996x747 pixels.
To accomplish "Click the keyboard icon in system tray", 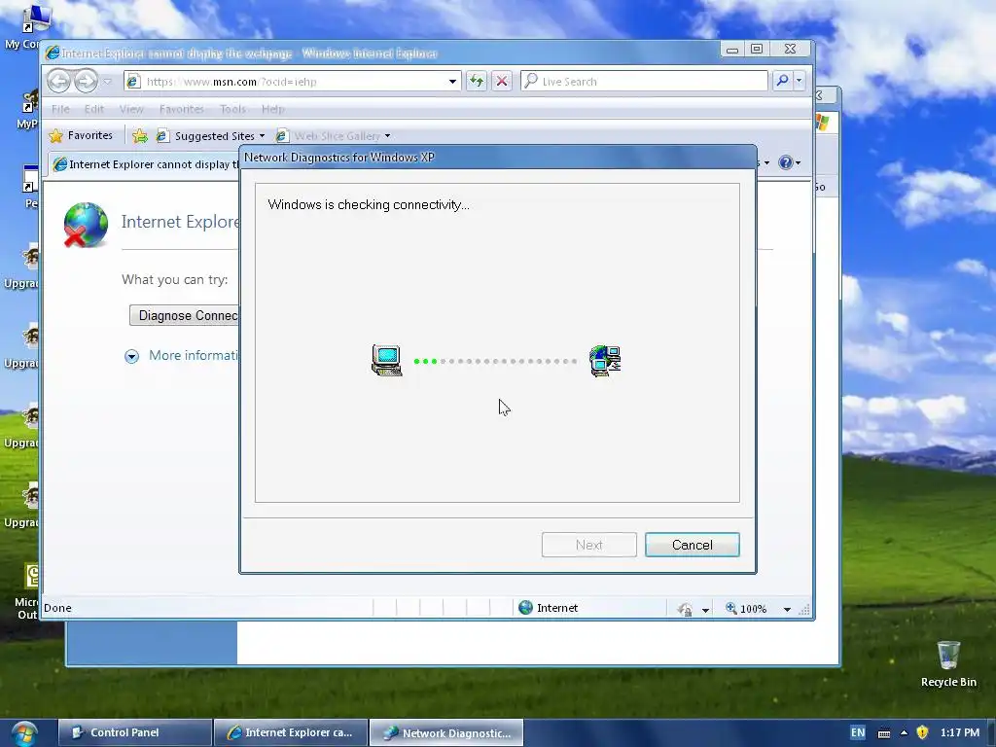I will click(883, 733).
